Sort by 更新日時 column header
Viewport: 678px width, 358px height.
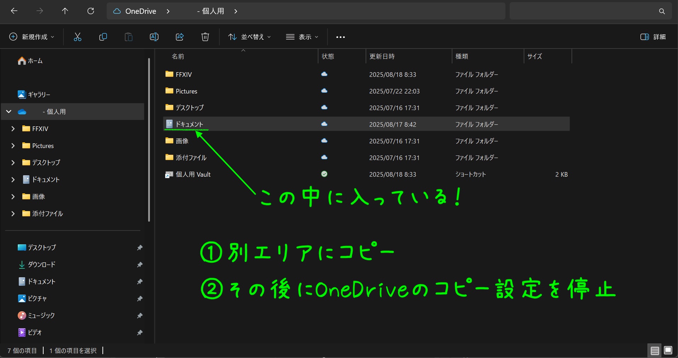382,56
